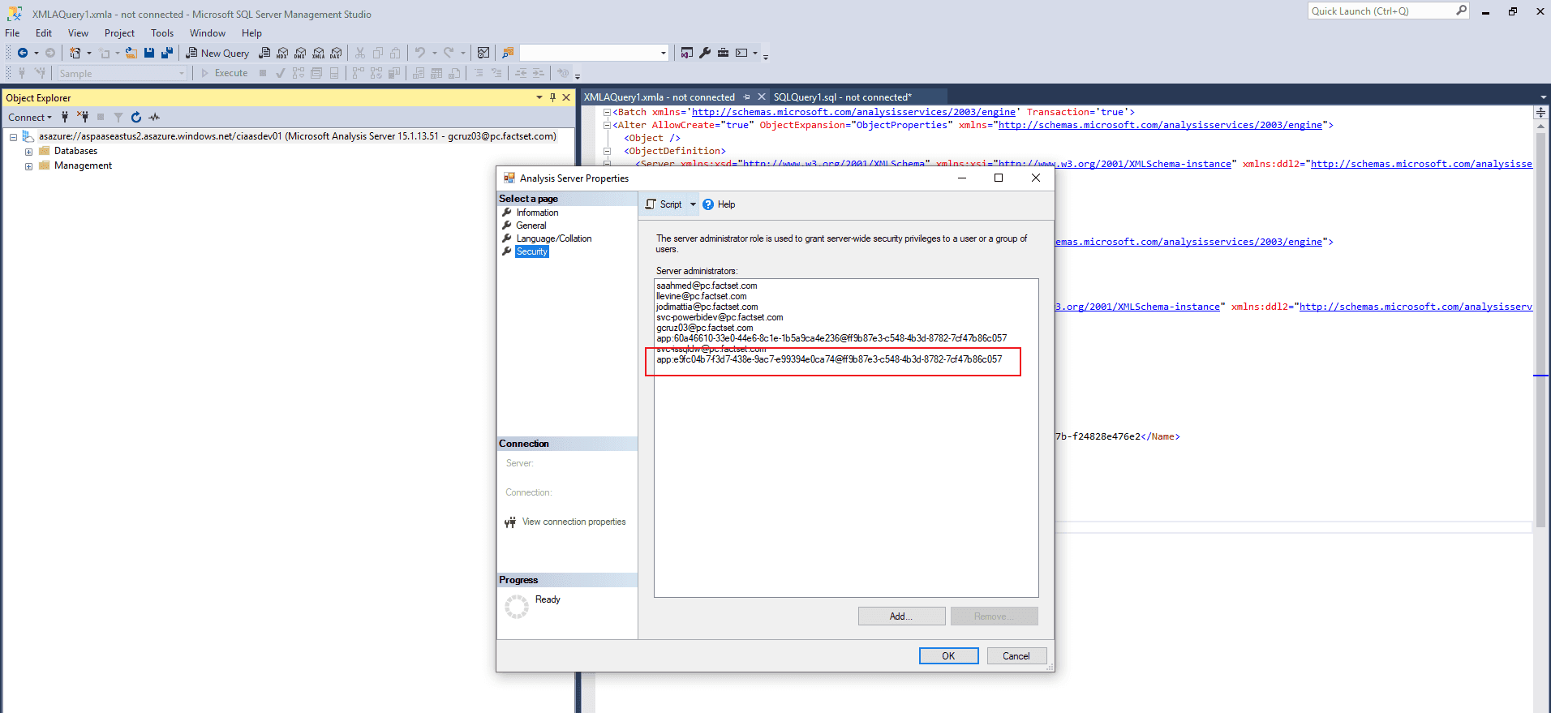This screenshot has width=1551, height=713.
Task: Click the Object Explorer filter funnel icon
Action: pos(118,117)
